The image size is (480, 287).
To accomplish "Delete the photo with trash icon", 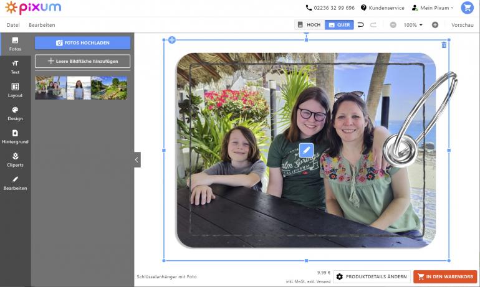I will coord(444,45).
